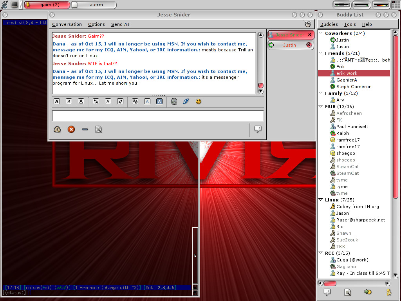Open the font face selector icon
Screen dimensions: 401x301
tap(135, 102)
